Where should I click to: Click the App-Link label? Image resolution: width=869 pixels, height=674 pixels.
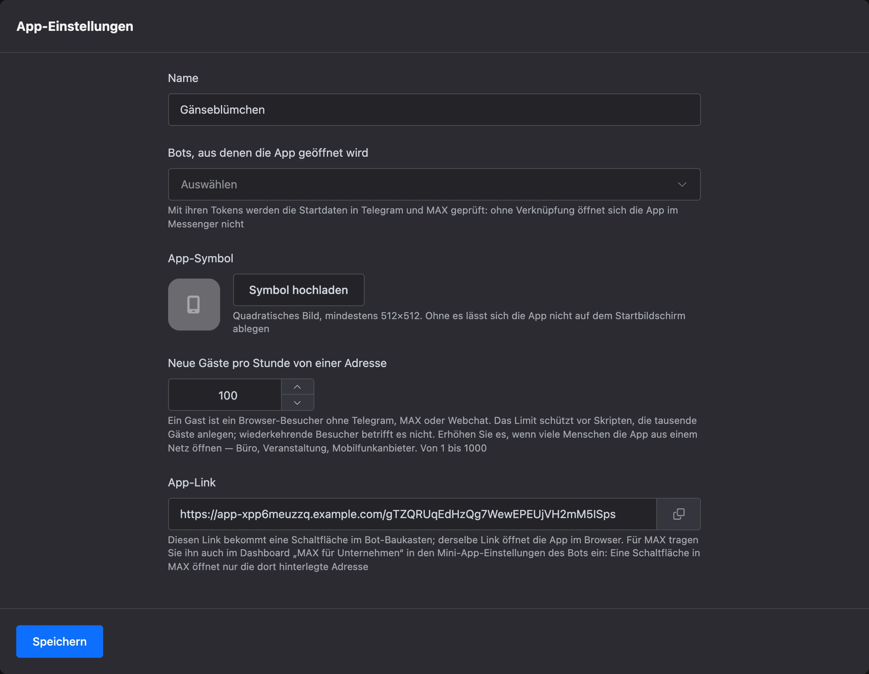(192, 482)
